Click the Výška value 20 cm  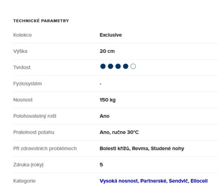107,51
